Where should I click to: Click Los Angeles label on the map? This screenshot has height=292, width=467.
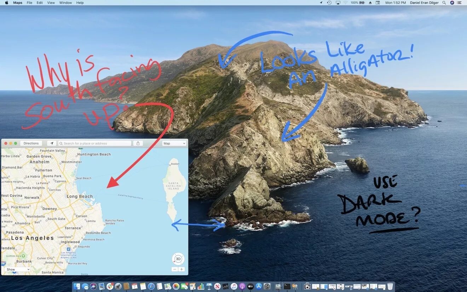pos(32,238)
